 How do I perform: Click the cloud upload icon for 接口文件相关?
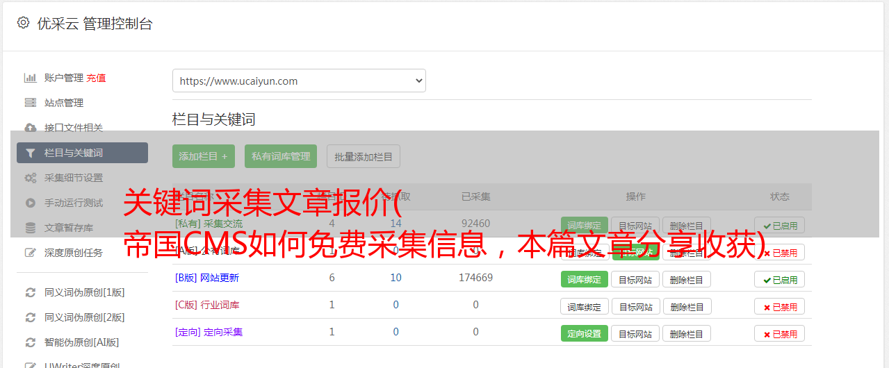click(31, 128)
